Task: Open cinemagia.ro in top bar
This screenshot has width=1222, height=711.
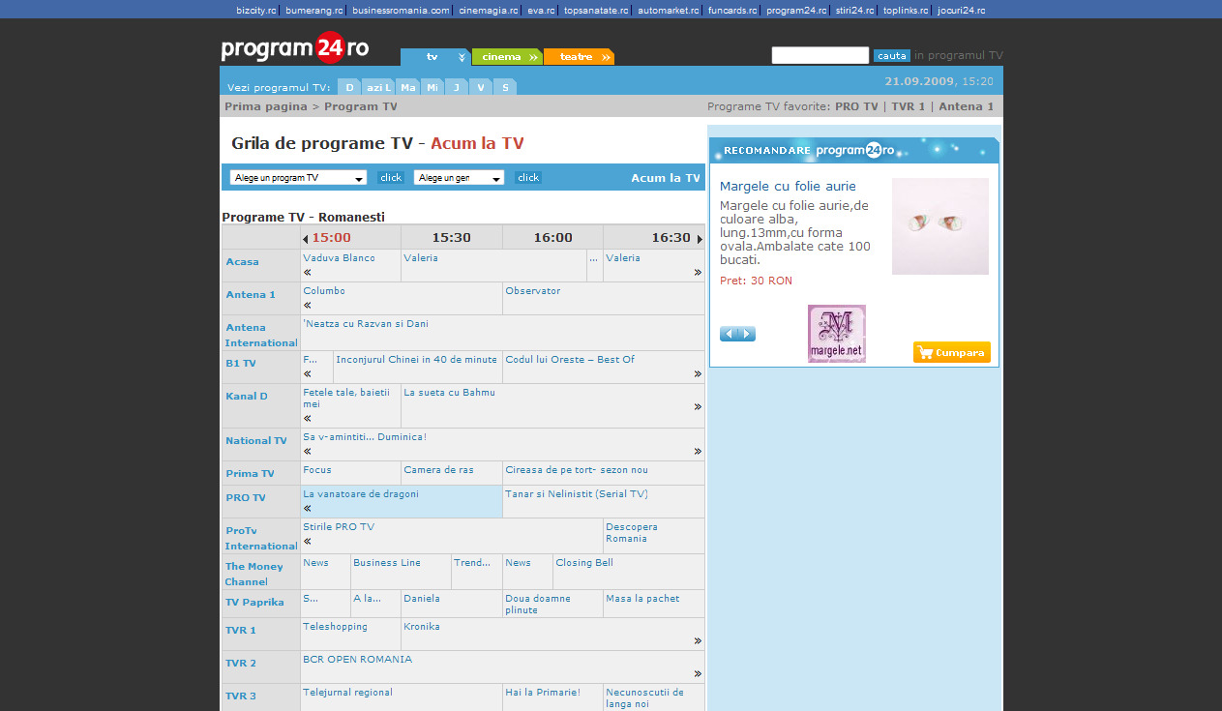Action: point(489,11)
